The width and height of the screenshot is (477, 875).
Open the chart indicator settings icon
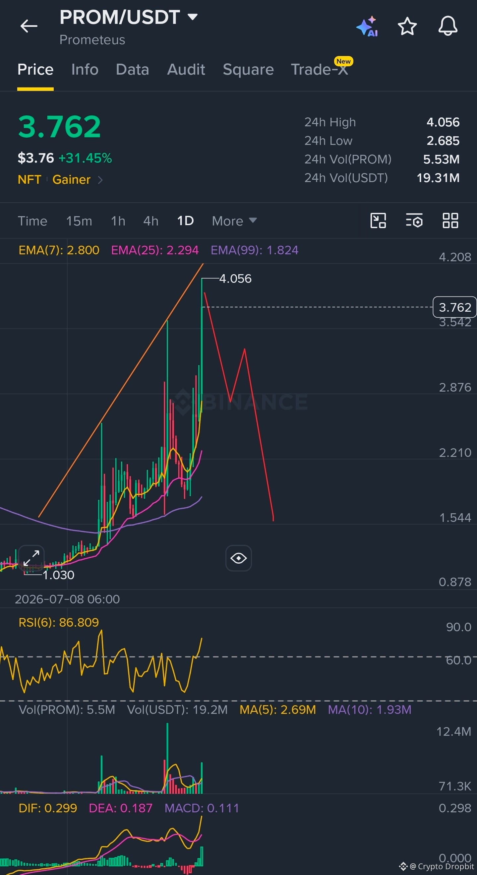point(414,220)
